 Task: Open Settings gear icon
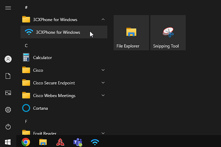[8, 110]
